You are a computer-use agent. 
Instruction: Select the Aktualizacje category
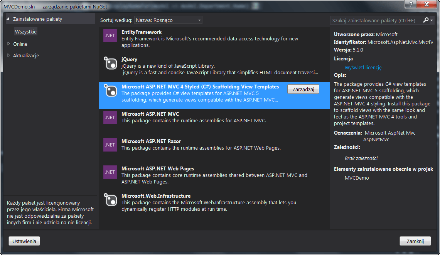pyautogui.click(x=26, y=55)
